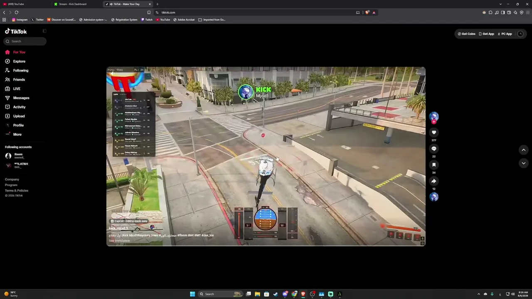Click the TikTok search field

25,41
